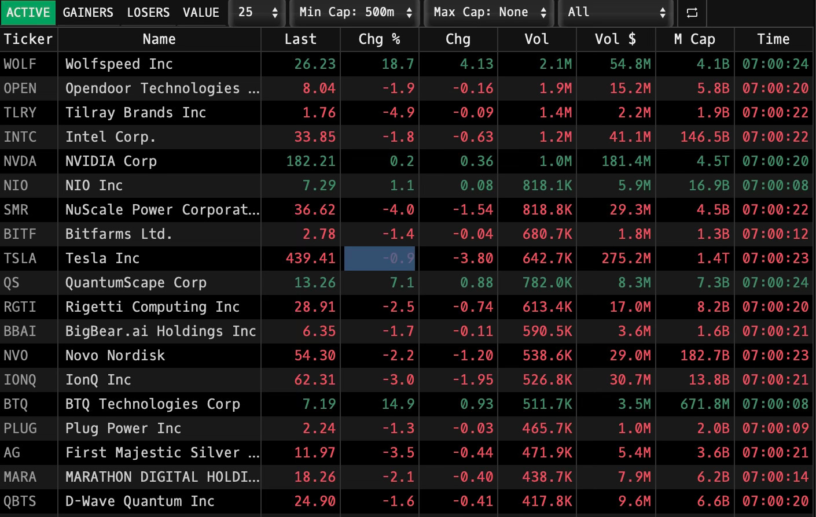The image size is (816, 517).
Task: Click the D-Wave Quantum Inc name
Action: (x=139, y=501)
